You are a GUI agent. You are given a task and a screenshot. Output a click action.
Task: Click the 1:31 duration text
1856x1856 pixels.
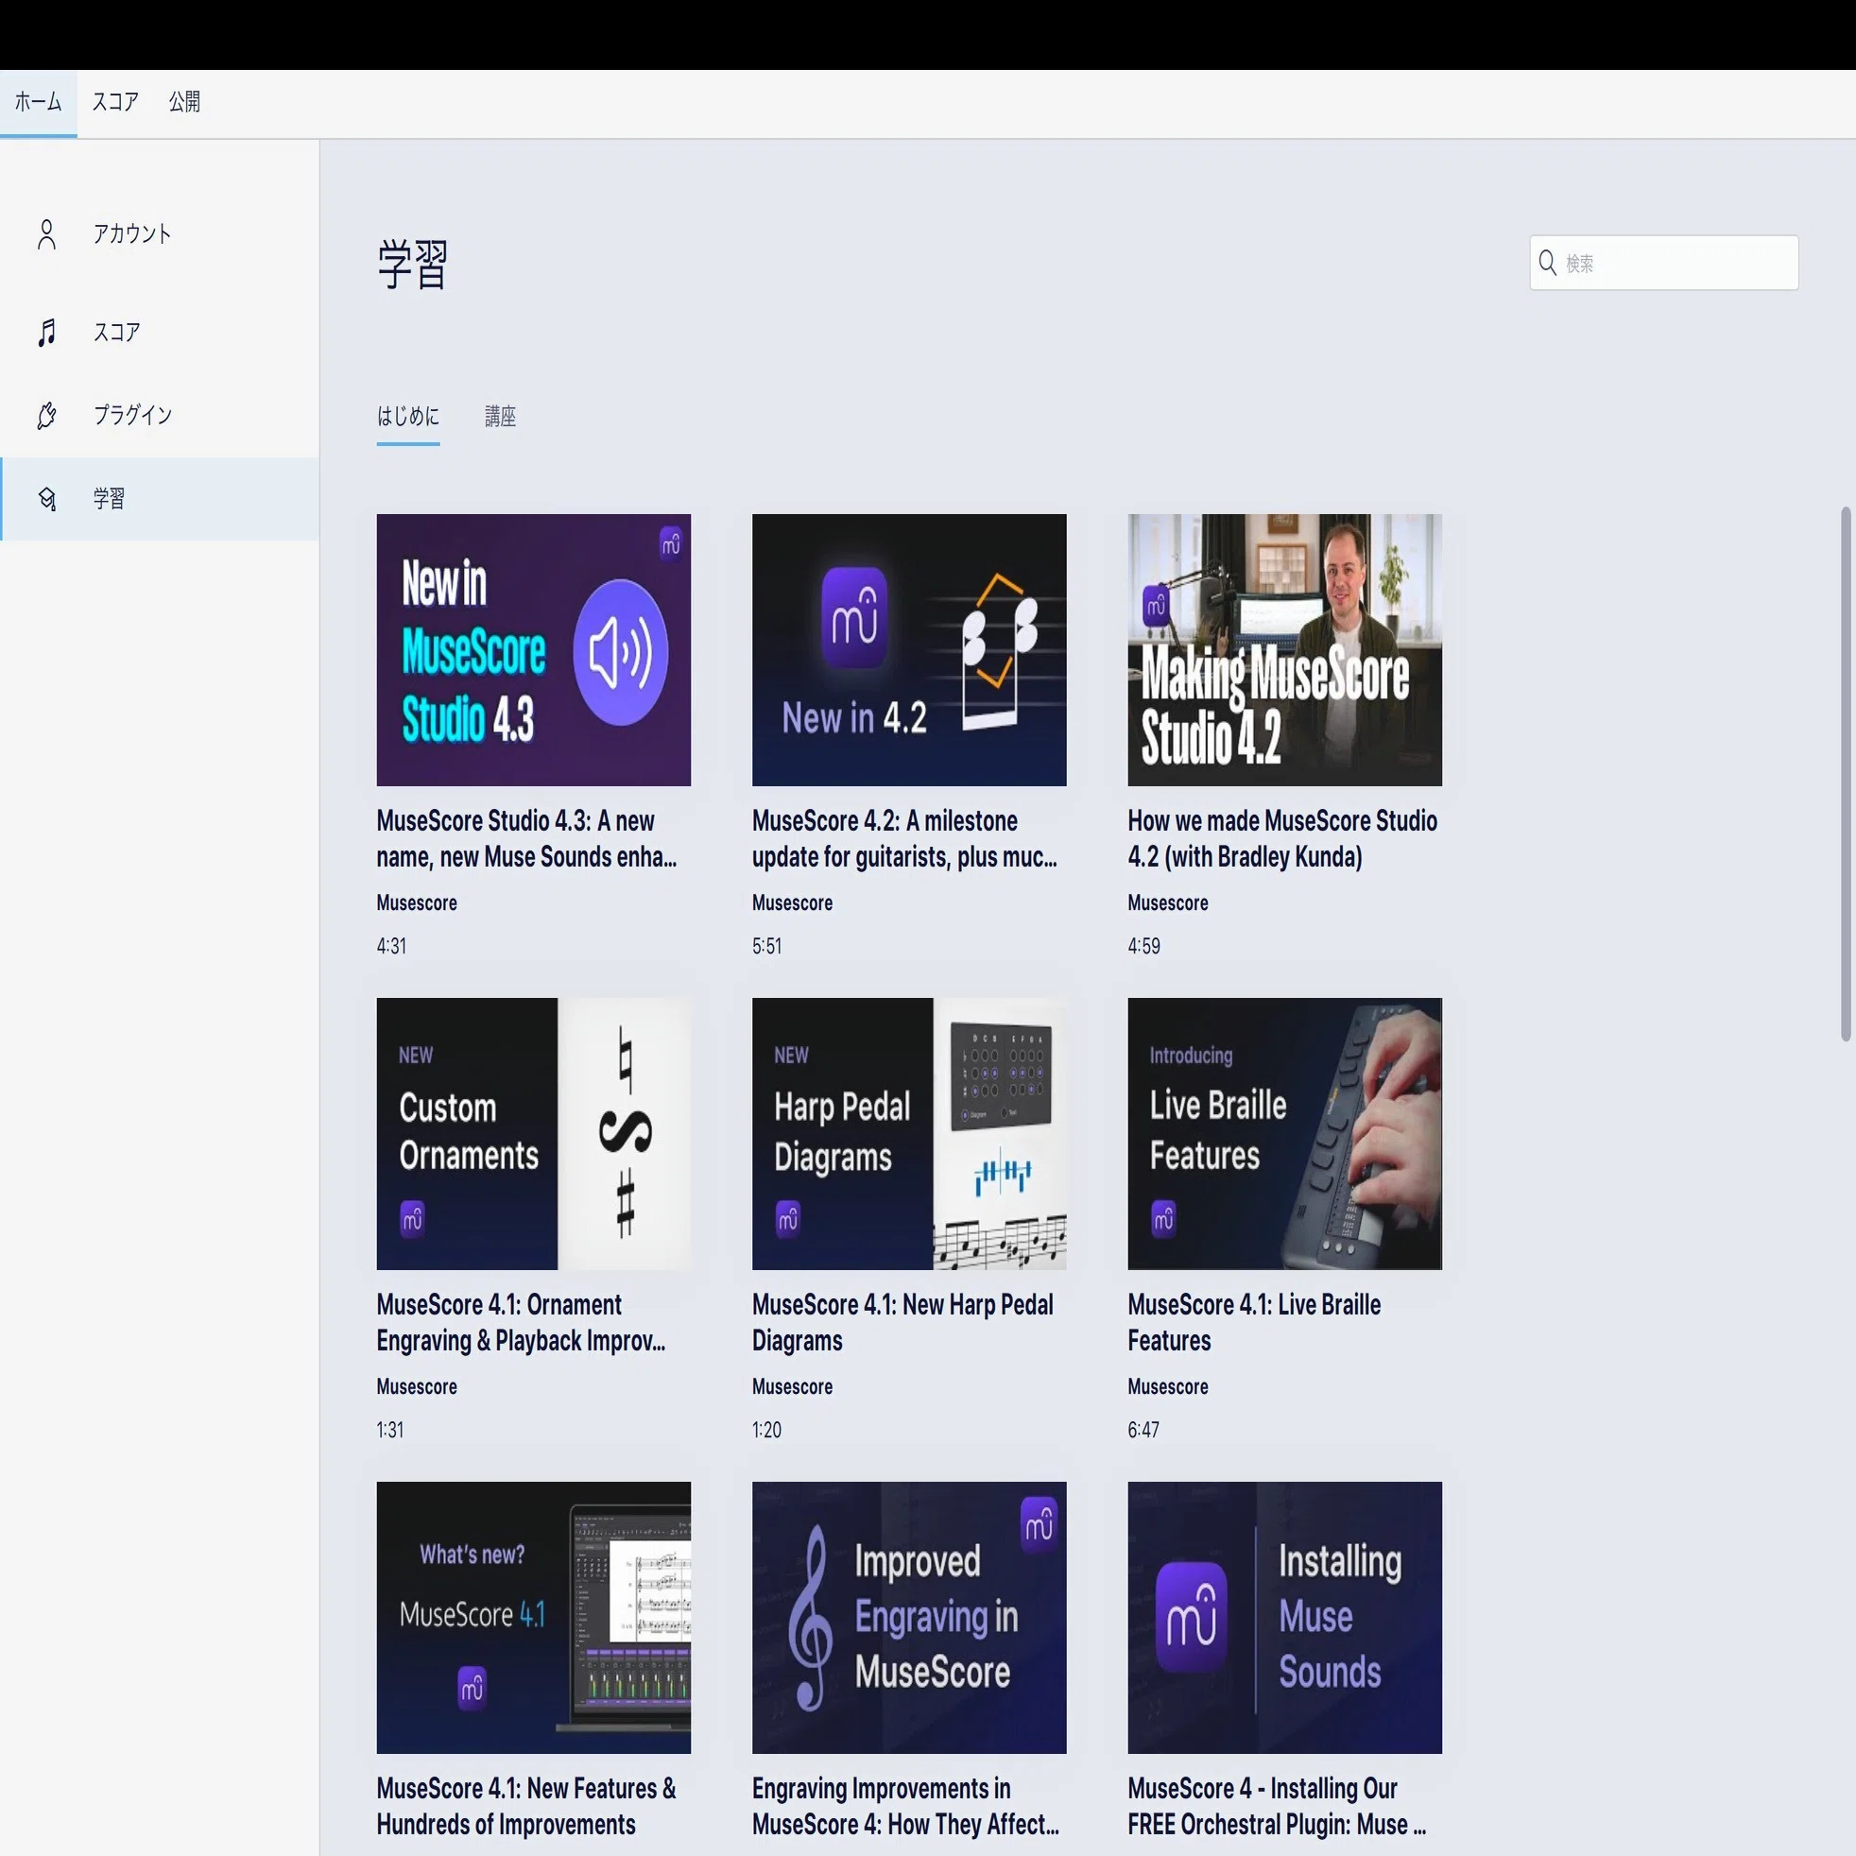pyautogui.click(x=390, y=1431)
